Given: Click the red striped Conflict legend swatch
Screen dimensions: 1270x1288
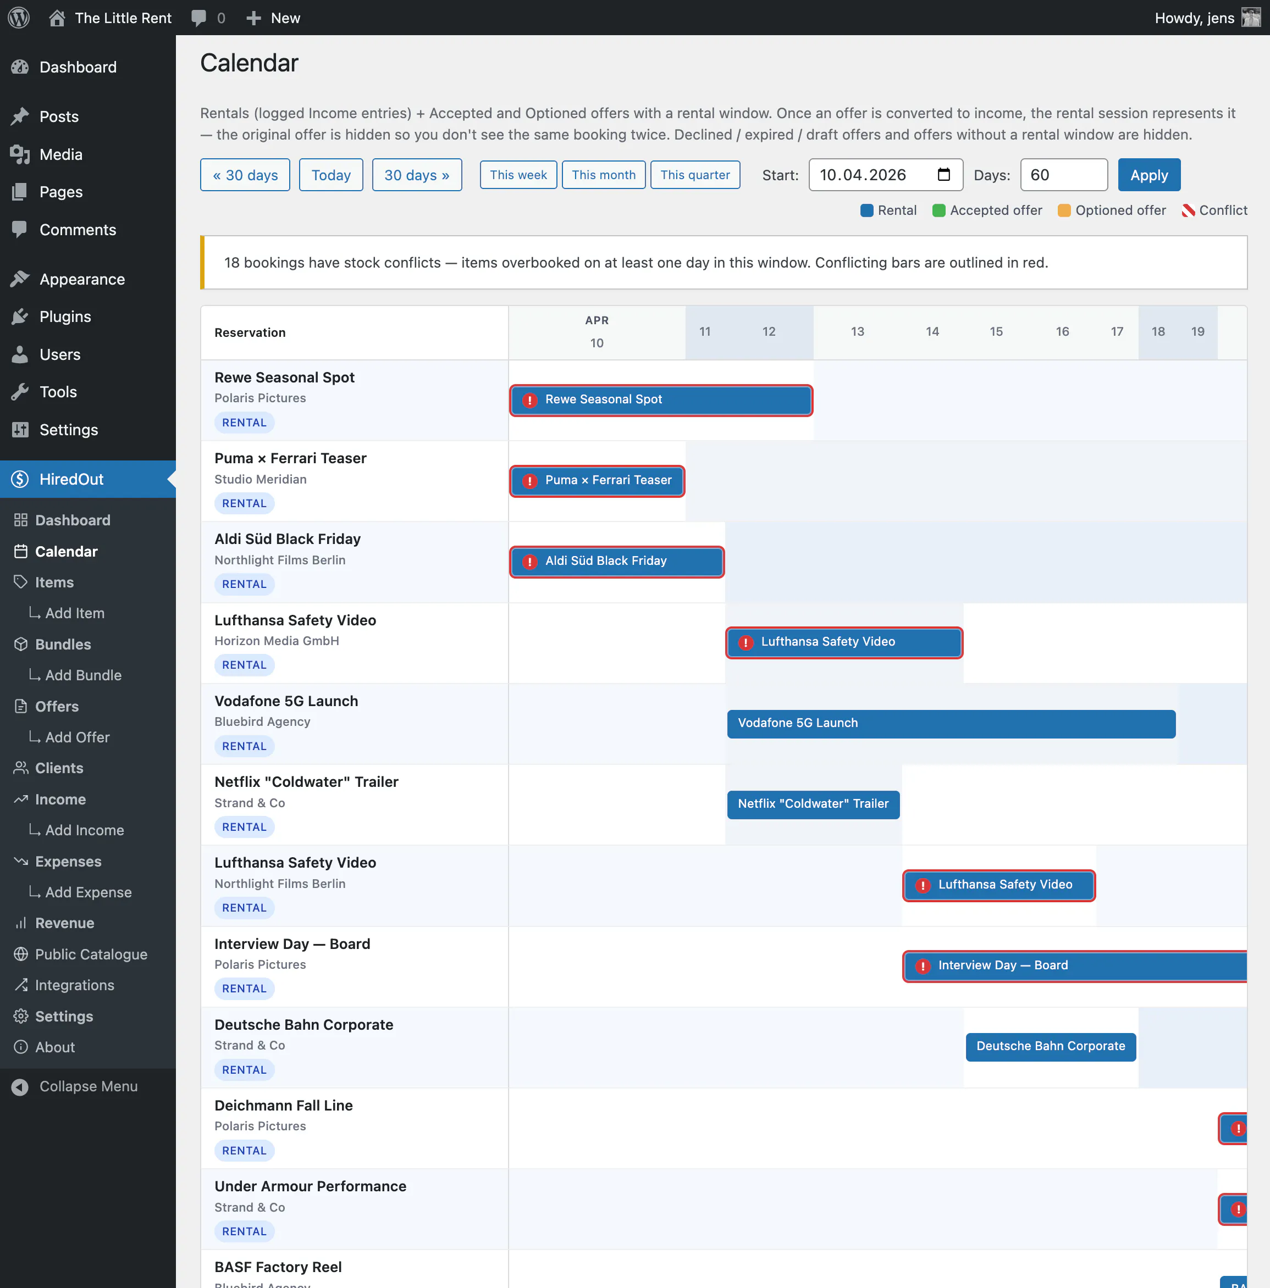Looking at the screenshot, I should click(x=1188, y=210).
